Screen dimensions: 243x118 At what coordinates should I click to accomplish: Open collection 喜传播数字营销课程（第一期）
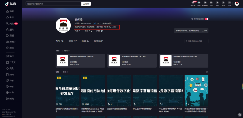[x=183, y=61]
